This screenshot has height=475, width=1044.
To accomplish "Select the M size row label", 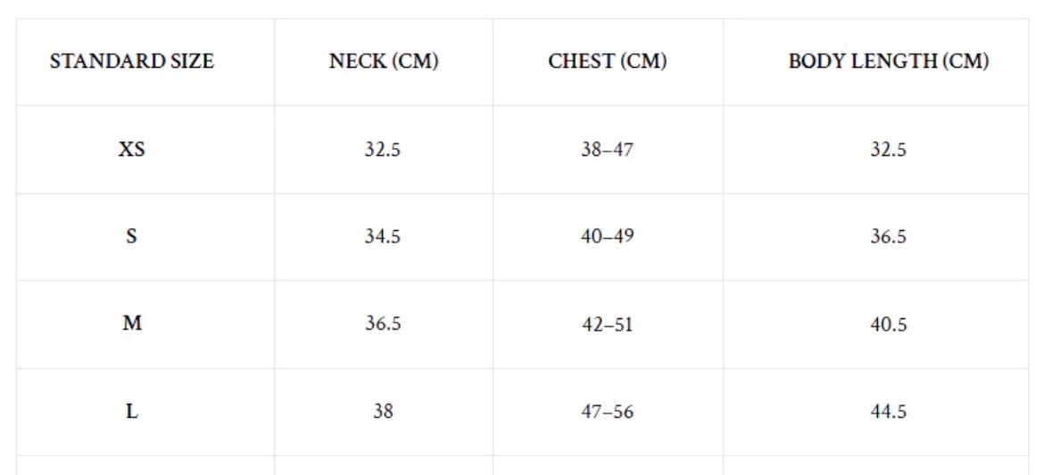I will 132,323.
